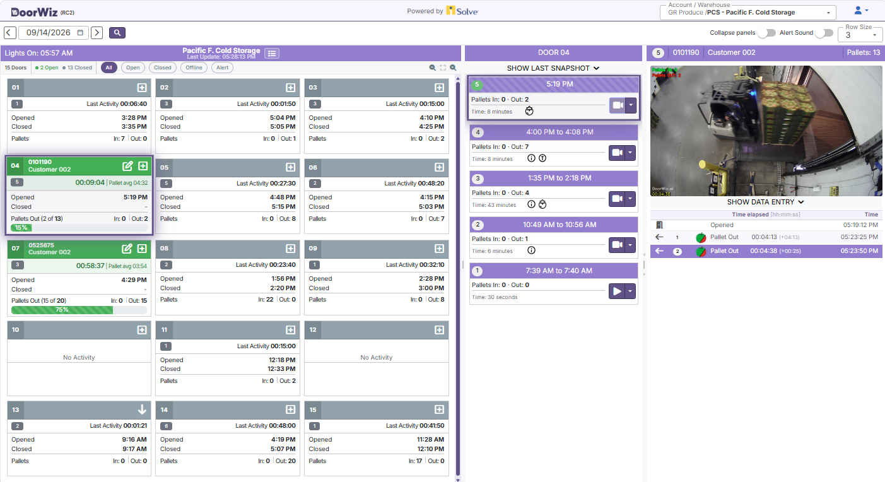Toggle the Alert Sound switch

tap(824, 33)
